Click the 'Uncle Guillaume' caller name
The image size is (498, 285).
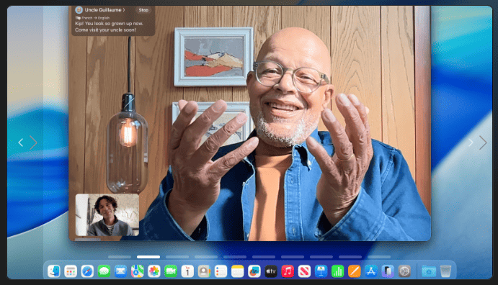coord(103,10)
